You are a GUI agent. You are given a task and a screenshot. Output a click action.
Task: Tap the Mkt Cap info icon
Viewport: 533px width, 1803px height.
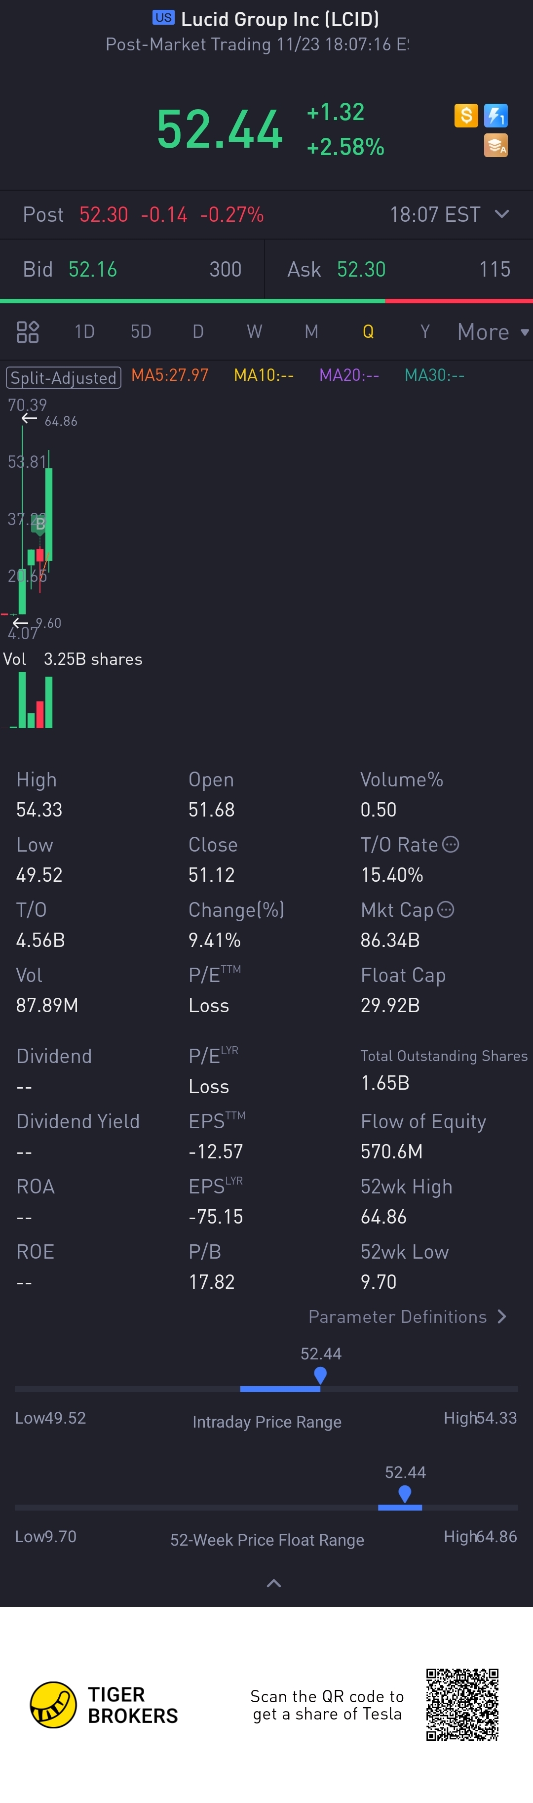(446, 909)
